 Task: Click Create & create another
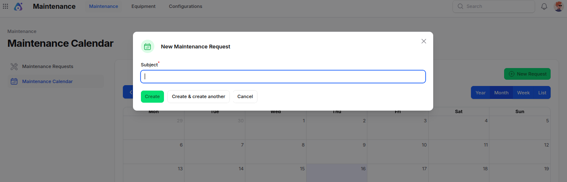pos(198,96)
